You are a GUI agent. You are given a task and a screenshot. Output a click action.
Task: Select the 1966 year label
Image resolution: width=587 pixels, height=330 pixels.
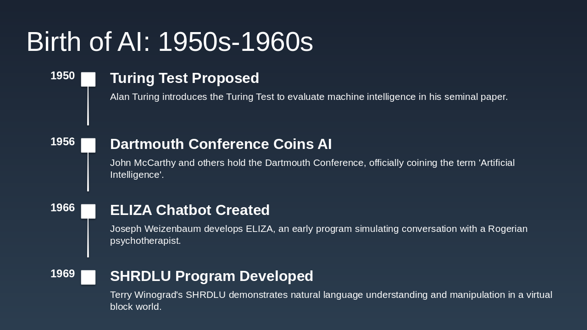click(62, 208)
